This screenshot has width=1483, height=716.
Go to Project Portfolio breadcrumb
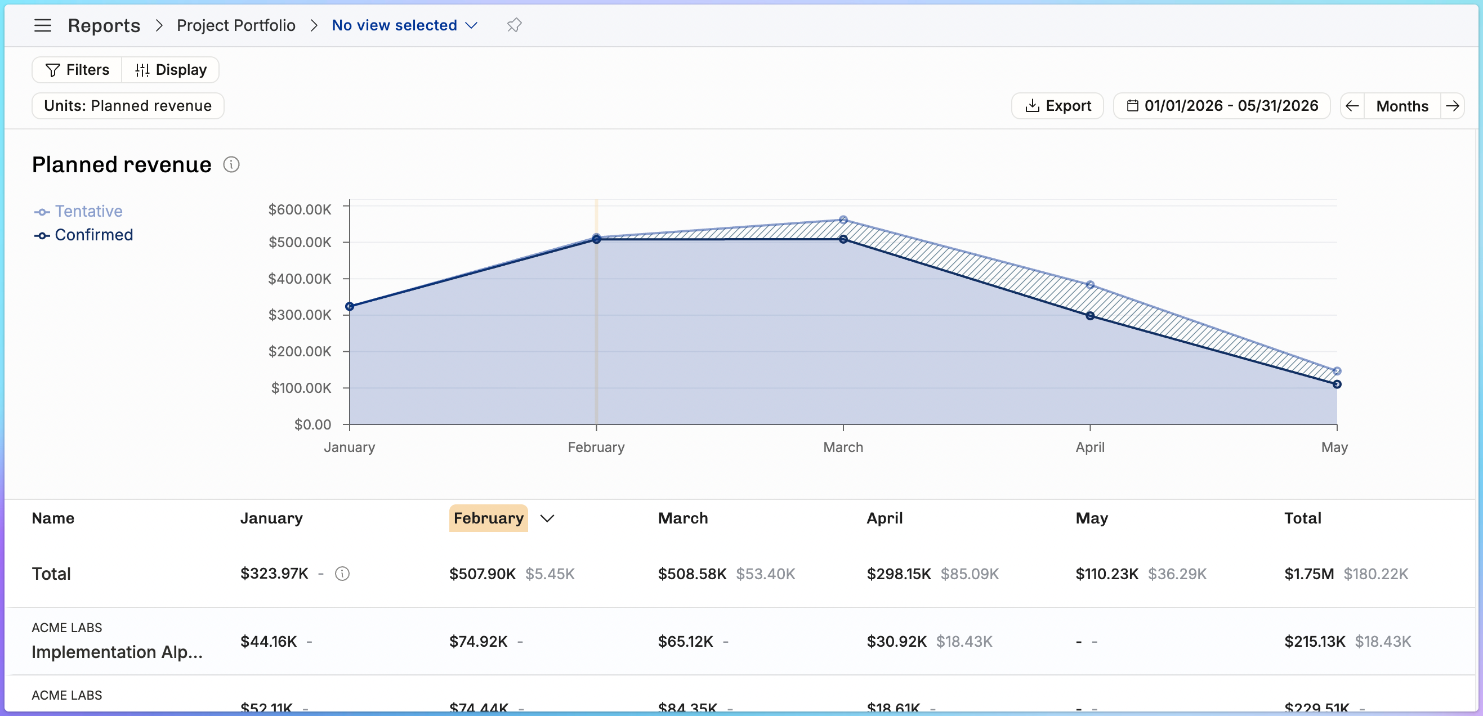pos(236,25)
